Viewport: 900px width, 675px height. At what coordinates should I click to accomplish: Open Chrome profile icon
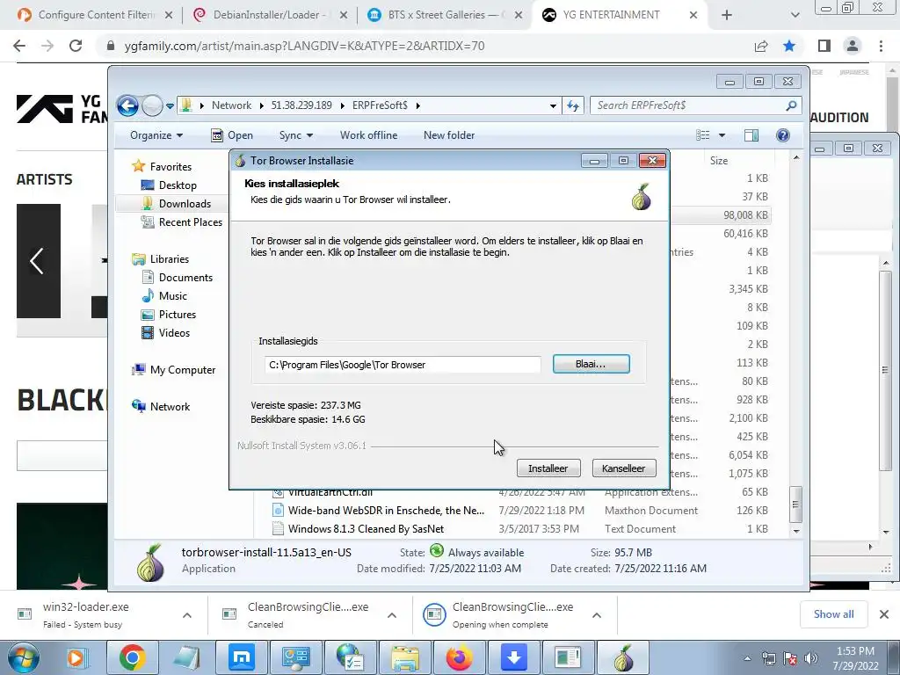pyautogui.click(x=853, y=46)
